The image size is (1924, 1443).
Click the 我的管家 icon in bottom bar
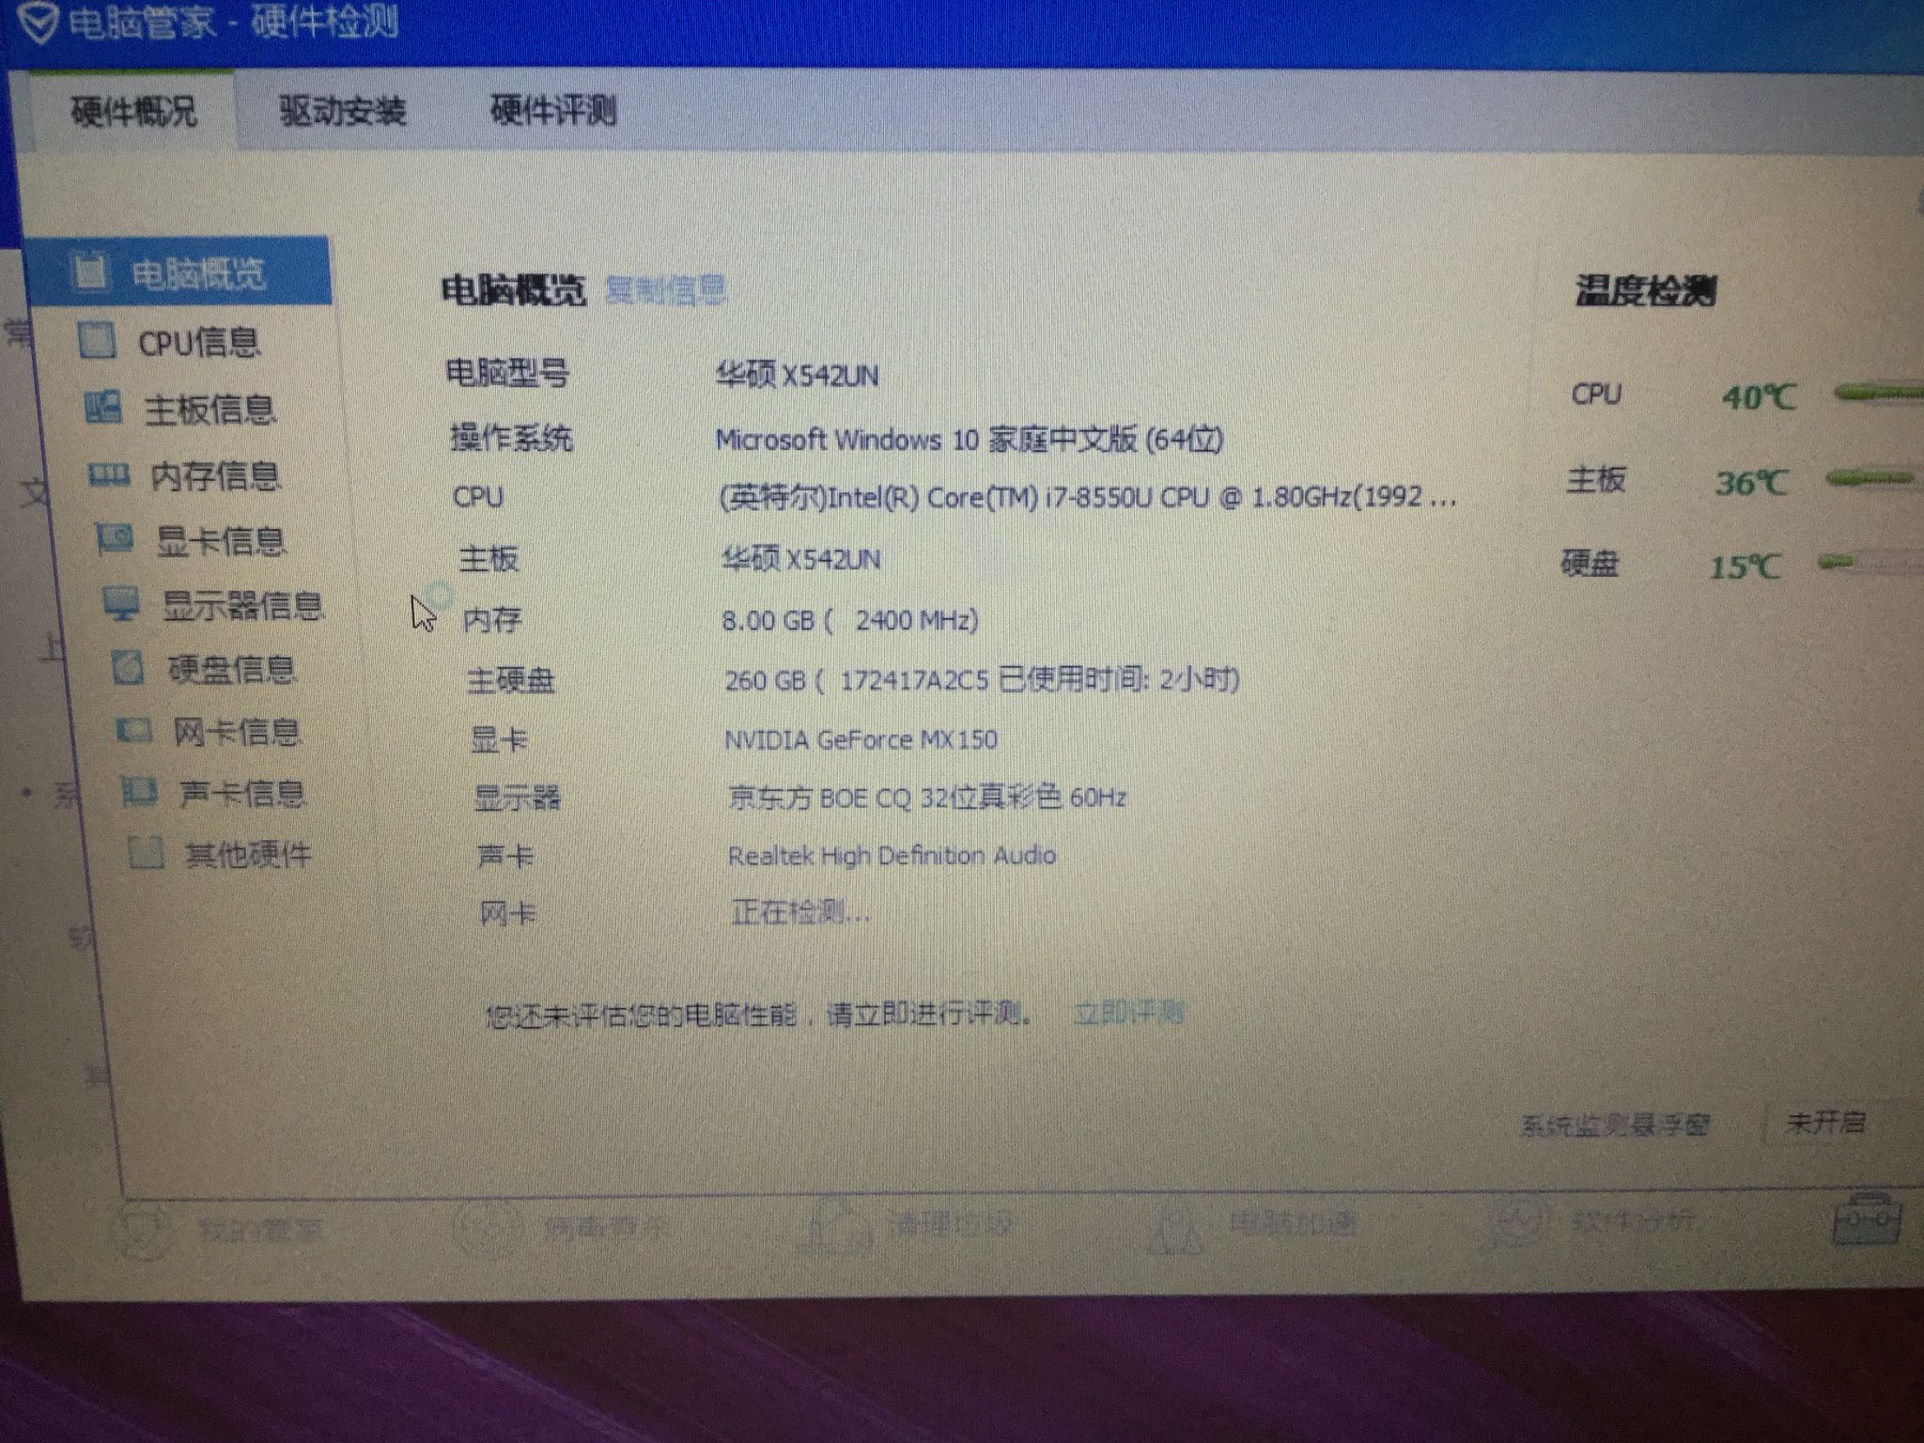[x=141, y=1230]
